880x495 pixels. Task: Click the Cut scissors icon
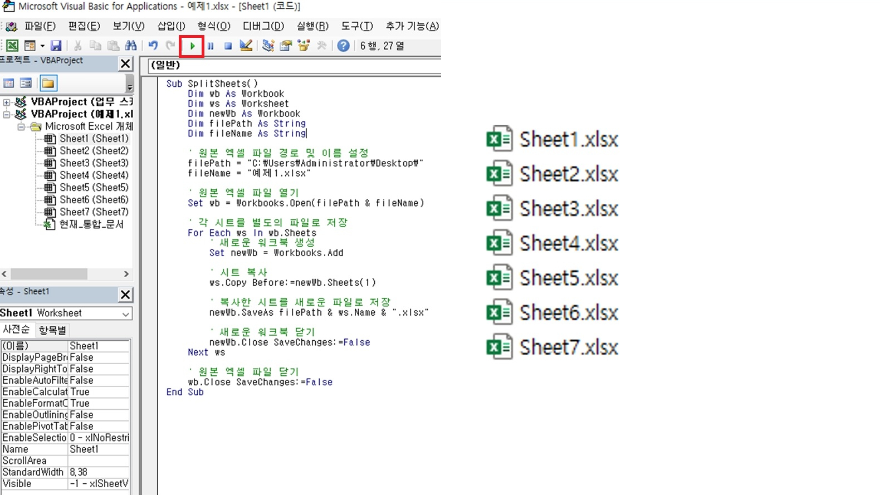[x=78, y=46]
